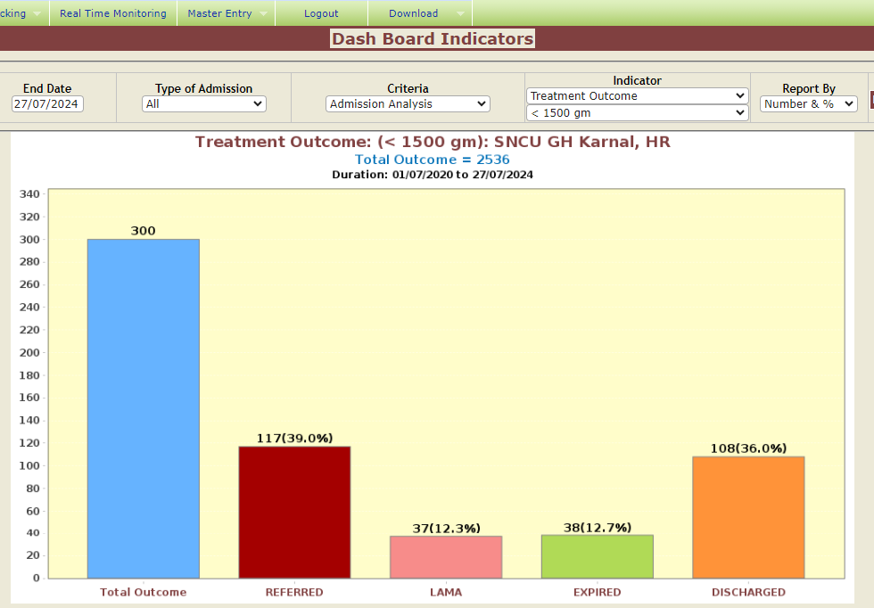Image resolution: width=874 pixels, height=608 pixels.
Task: Open the < 1500 gm weight dropdown
Action: click(637, 113)
